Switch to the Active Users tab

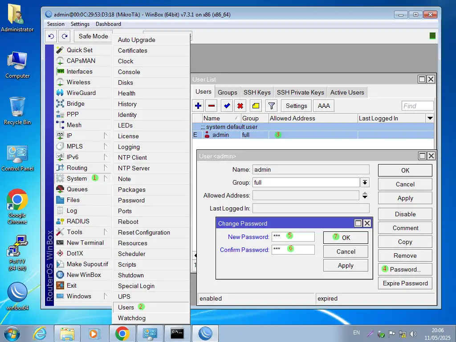pyautogui.click(x=347, y=92)
